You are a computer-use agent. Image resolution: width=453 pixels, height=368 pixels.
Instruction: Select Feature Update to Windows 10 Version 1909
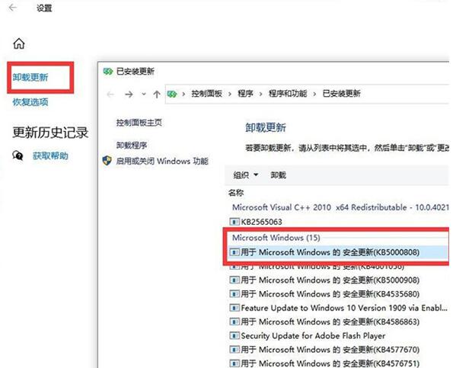click(x=344, y=308)
